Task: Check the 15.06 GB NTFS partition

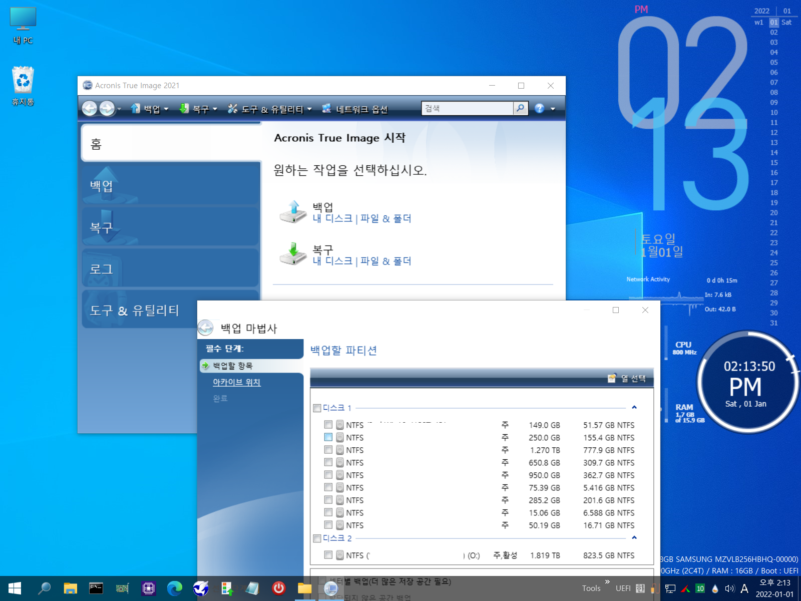Action: pyautogui.click(x=328, y=512)
